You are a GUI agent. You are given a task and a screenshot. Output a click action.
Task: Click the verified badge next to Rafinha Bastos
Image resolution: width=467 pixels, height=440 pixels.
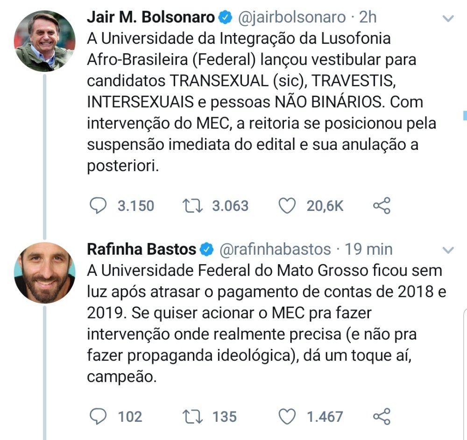(206, 250)
